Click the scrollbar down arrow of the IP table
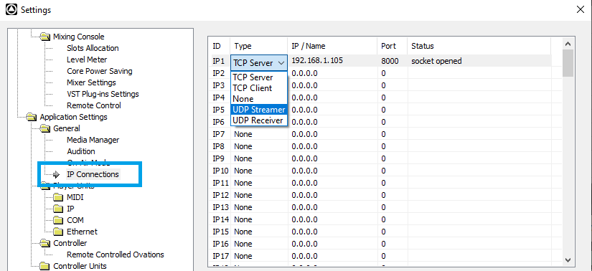 coord(568,260)
